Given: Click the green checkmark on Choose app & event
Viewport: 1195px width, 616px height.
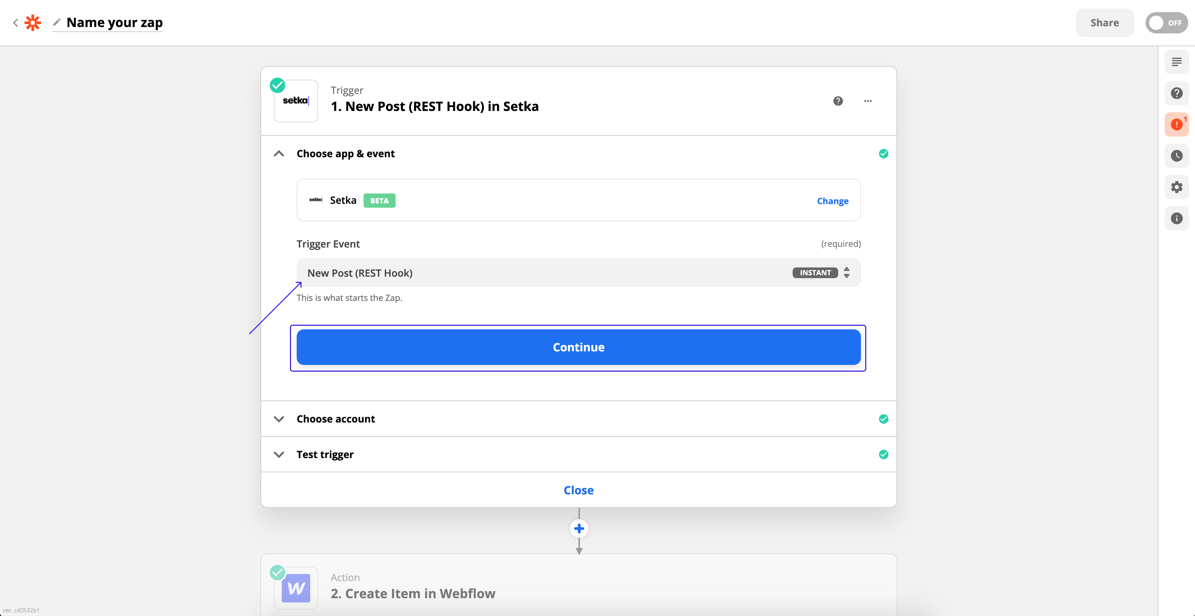Looking at the screenshot, I should [x=883, y=153].
